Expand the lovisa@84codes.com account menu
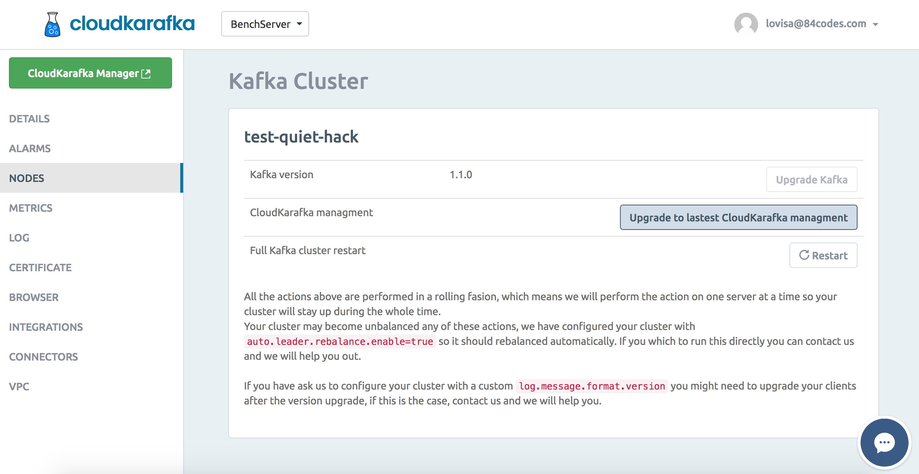This screenshot has width=919, height=474. 822,24
